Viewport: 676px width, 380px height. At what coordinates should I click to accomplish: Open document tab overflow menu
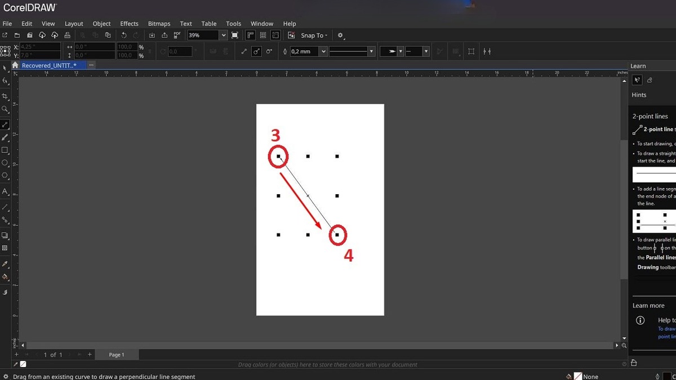click(x=91, y=65)
